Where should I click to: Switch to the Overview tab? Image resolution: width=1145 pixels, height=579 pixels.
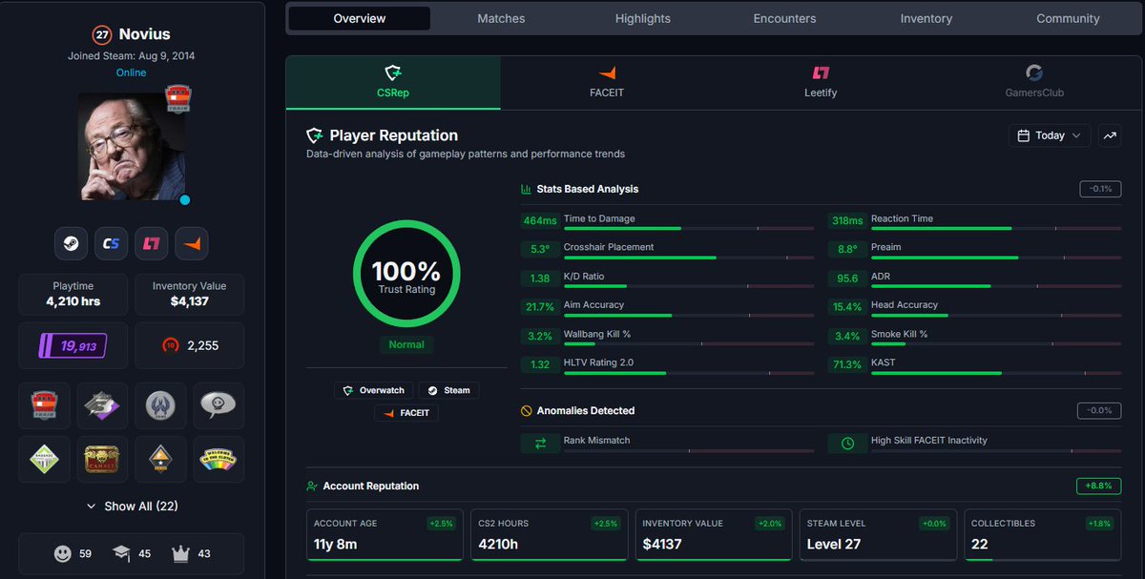click(360, 18)
